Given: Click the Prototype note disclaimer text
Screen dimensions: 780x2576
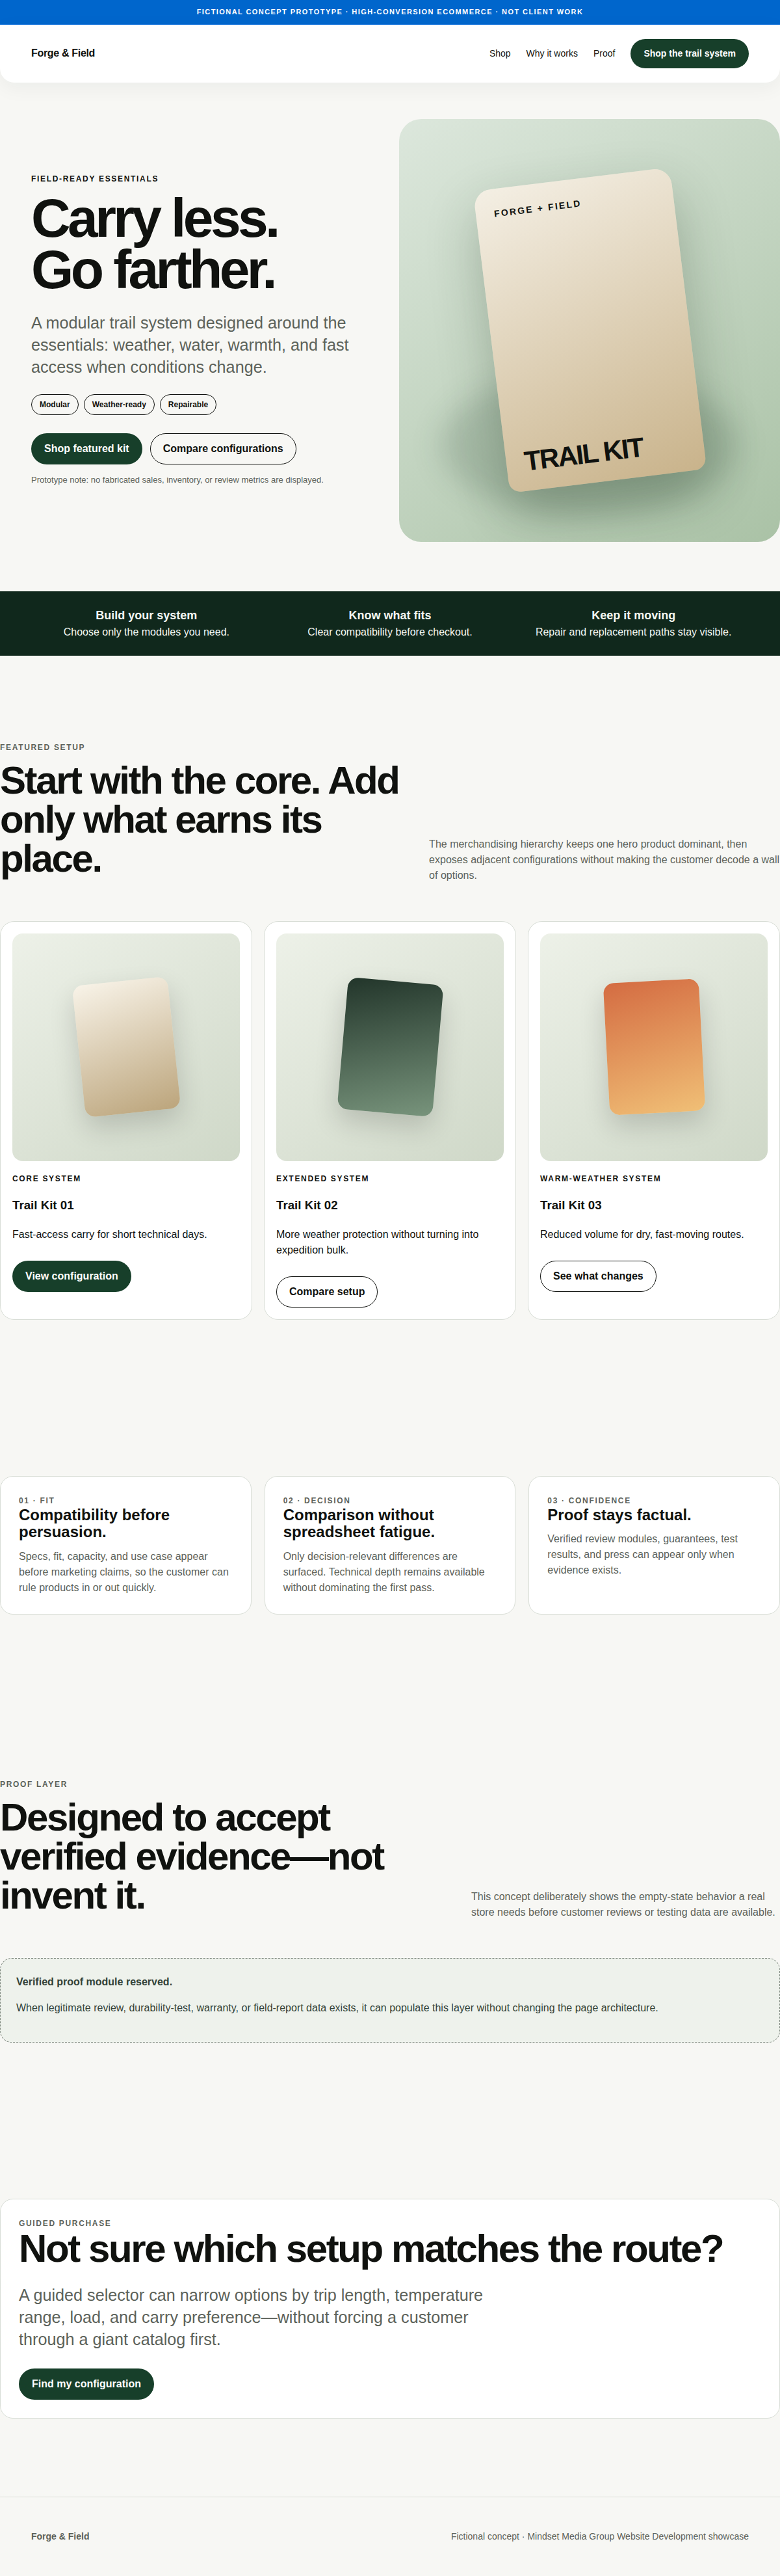Looking at the screenshot, I should 177,480.
